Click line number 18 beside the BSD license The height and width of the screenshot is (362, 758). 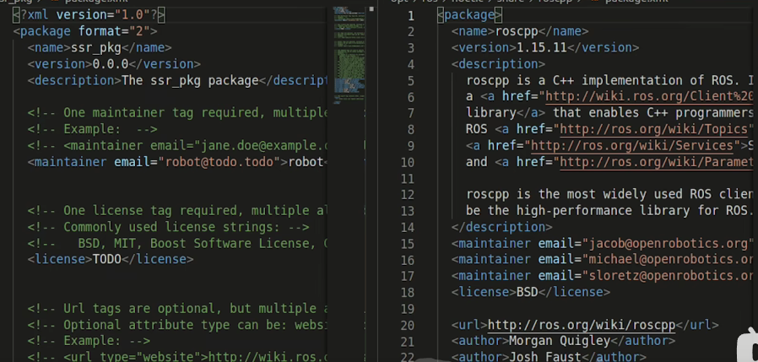408,292
